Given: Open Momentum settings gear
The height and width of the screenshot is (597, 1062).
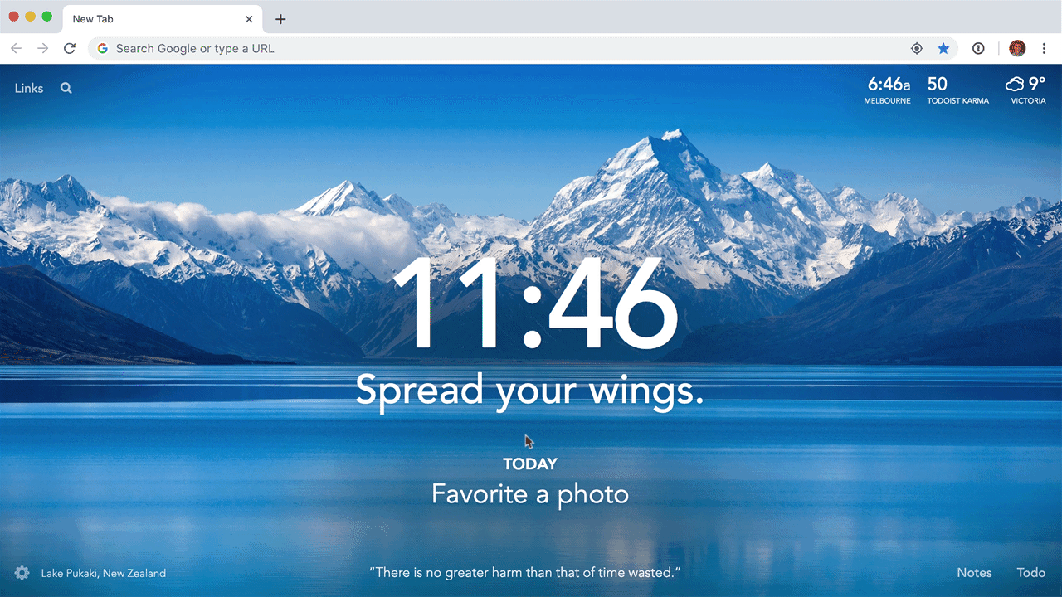Looking at the screenshot, I should [x=22, y=573].
